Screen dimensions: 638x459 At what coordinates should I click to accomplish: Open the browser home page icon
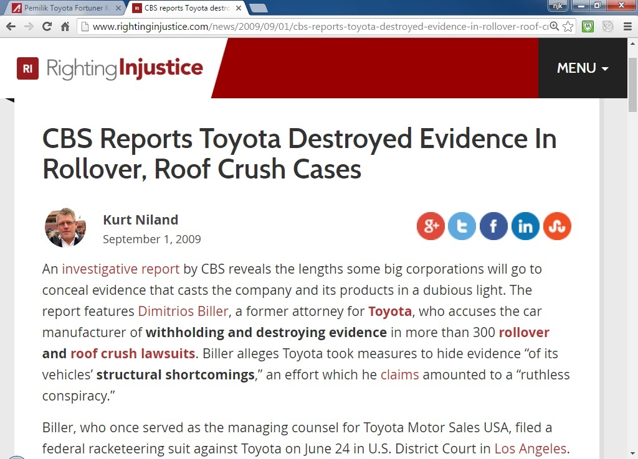(65, 27)
